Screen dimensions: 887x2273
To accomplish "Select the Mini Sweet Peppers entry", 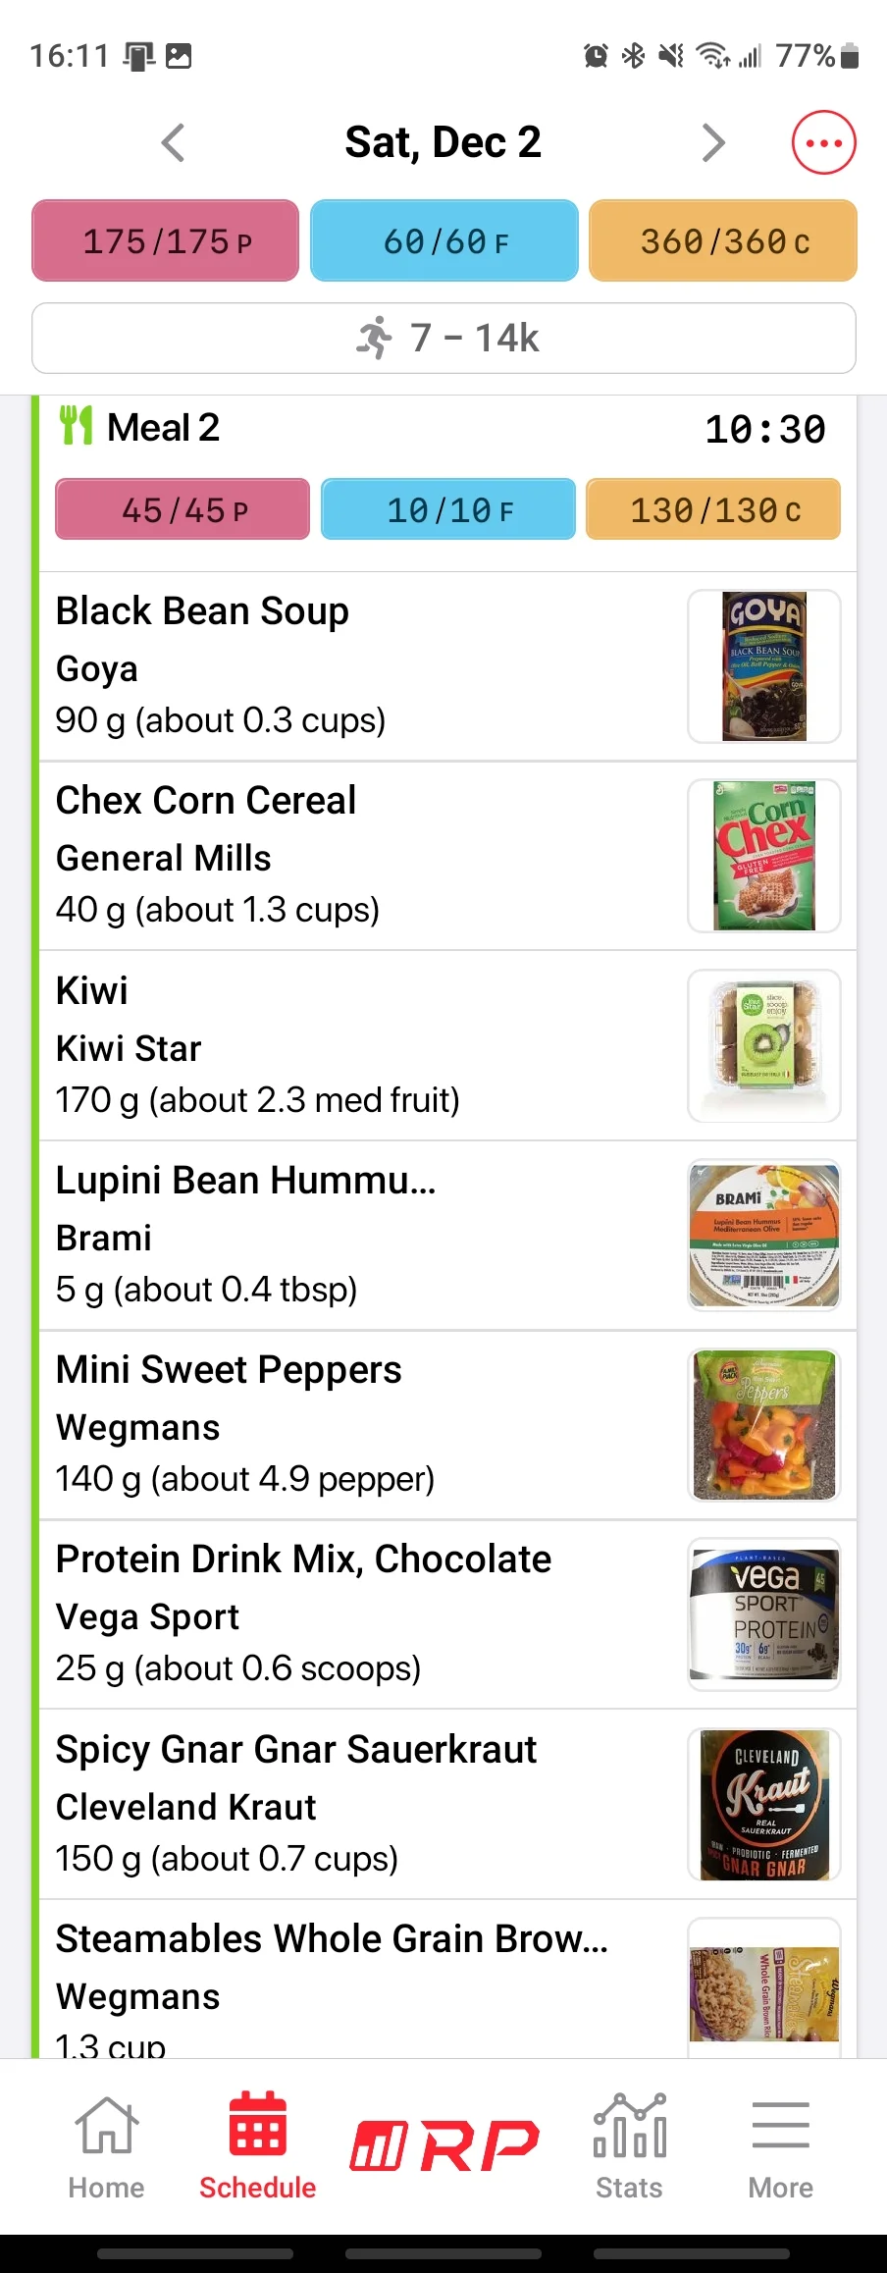I will (447, 1424).
